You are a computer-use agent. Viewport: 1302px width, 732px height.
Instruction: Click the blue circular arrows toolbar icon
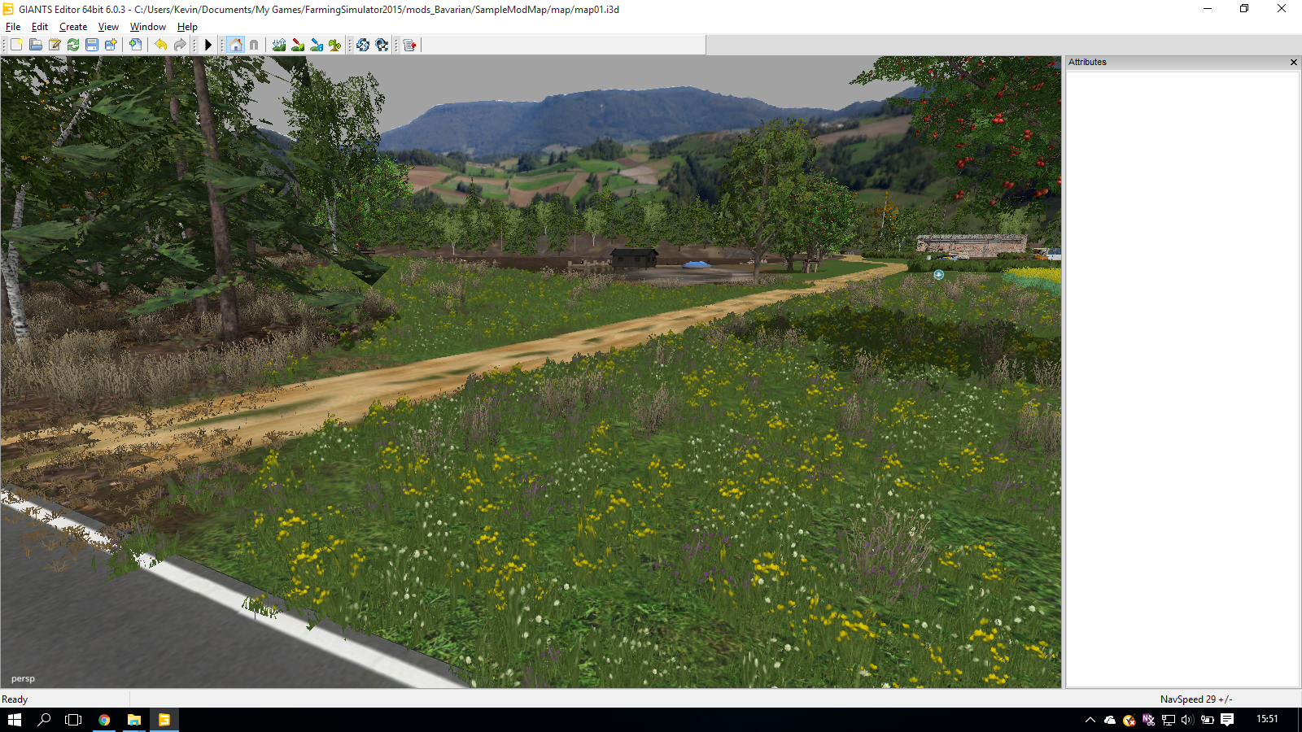(x=363, y=45)
